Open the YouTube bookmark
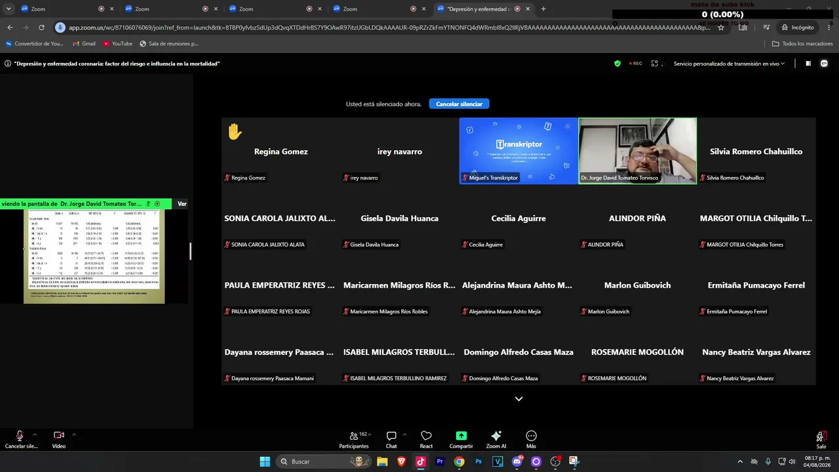 (117, 44)
